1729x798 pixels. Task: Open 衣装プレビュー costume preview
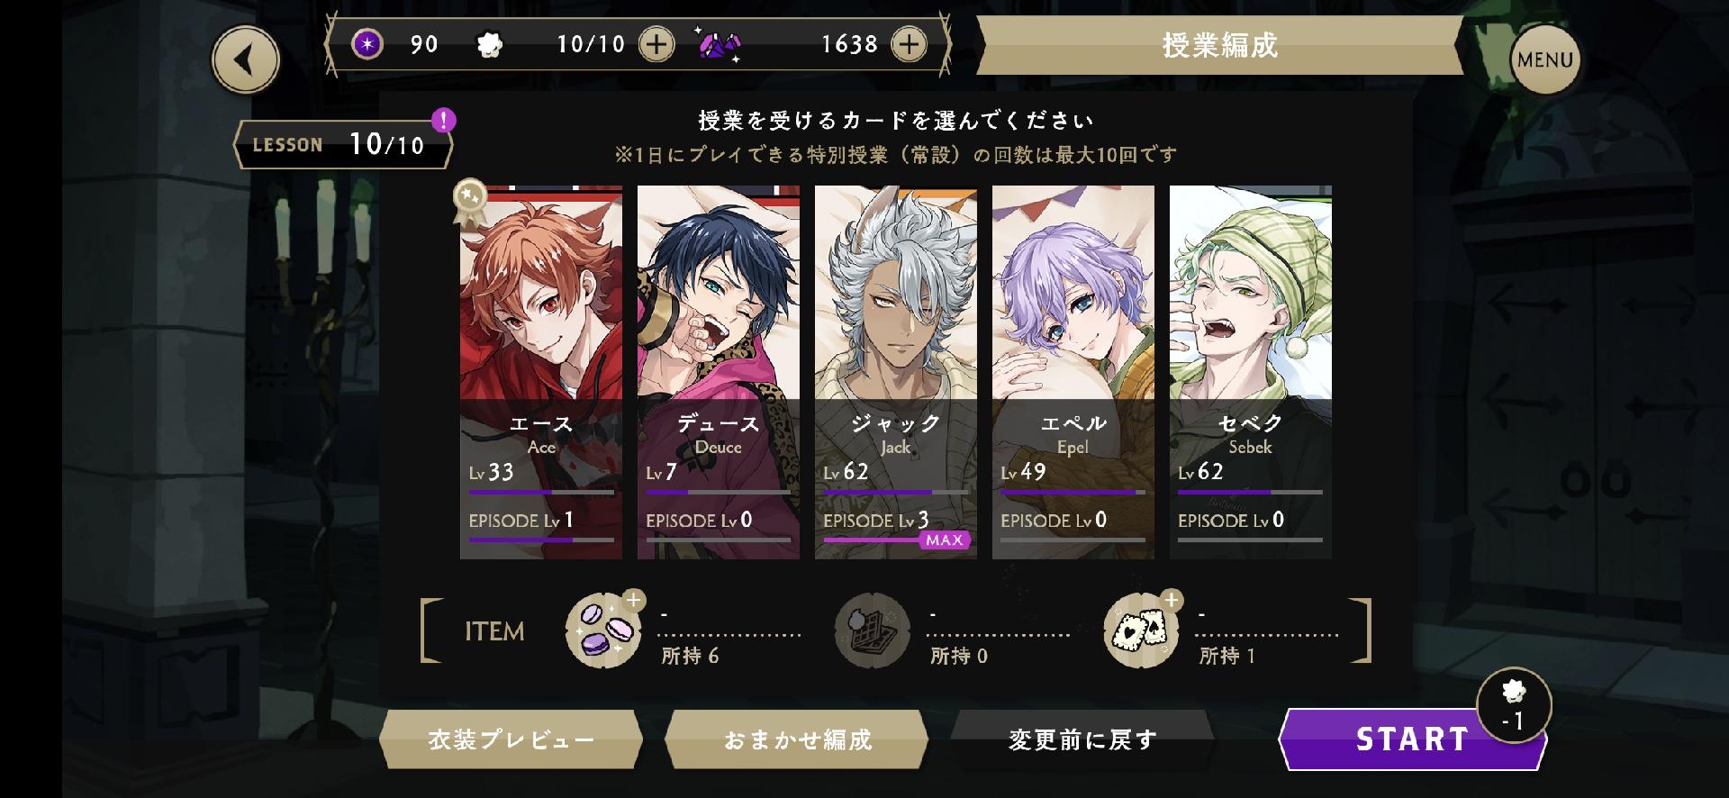tap(511, 739)
